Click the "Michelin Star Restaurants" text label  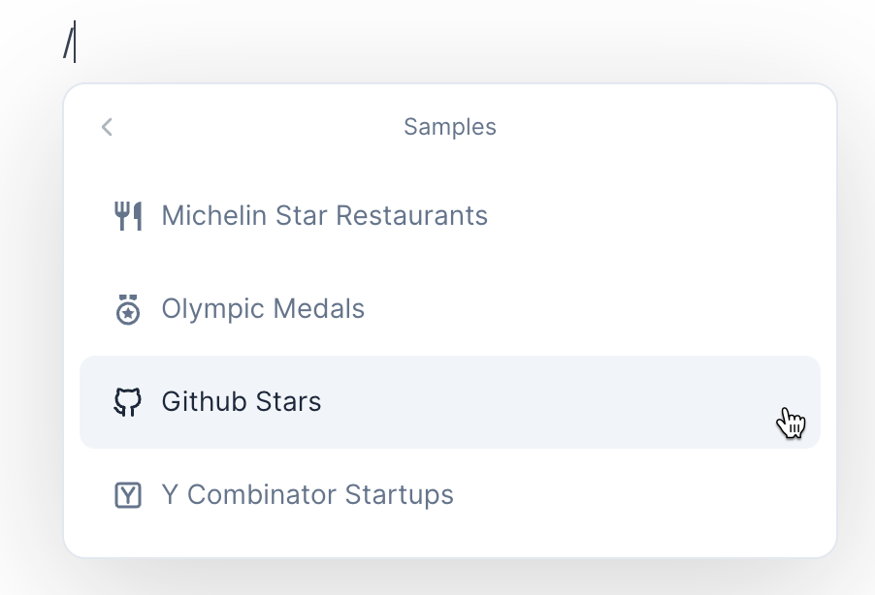point(324,215)
